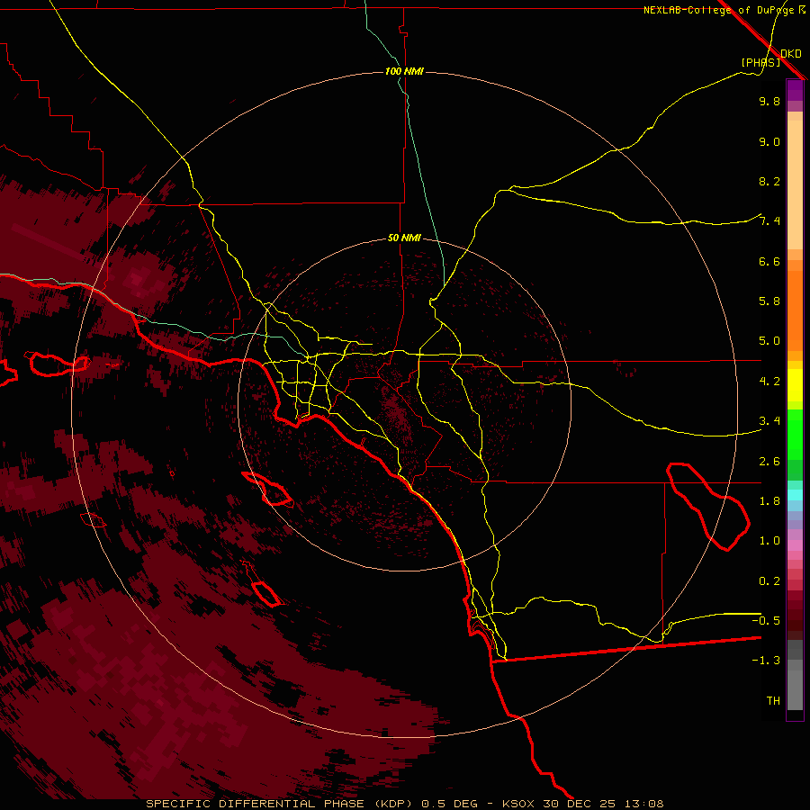Pick the bright green segment of color bar
This screenshot has height=810, width=810.
click(x=795, y=436)
